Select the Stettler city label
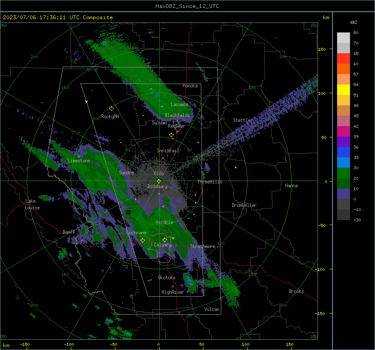 (x=243, y=120)
